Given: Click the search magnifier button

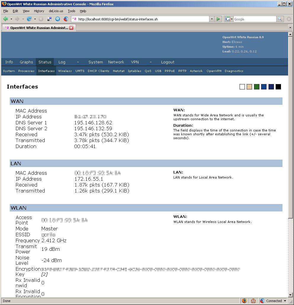Looking at the screenshot, I should coord(280,19).
